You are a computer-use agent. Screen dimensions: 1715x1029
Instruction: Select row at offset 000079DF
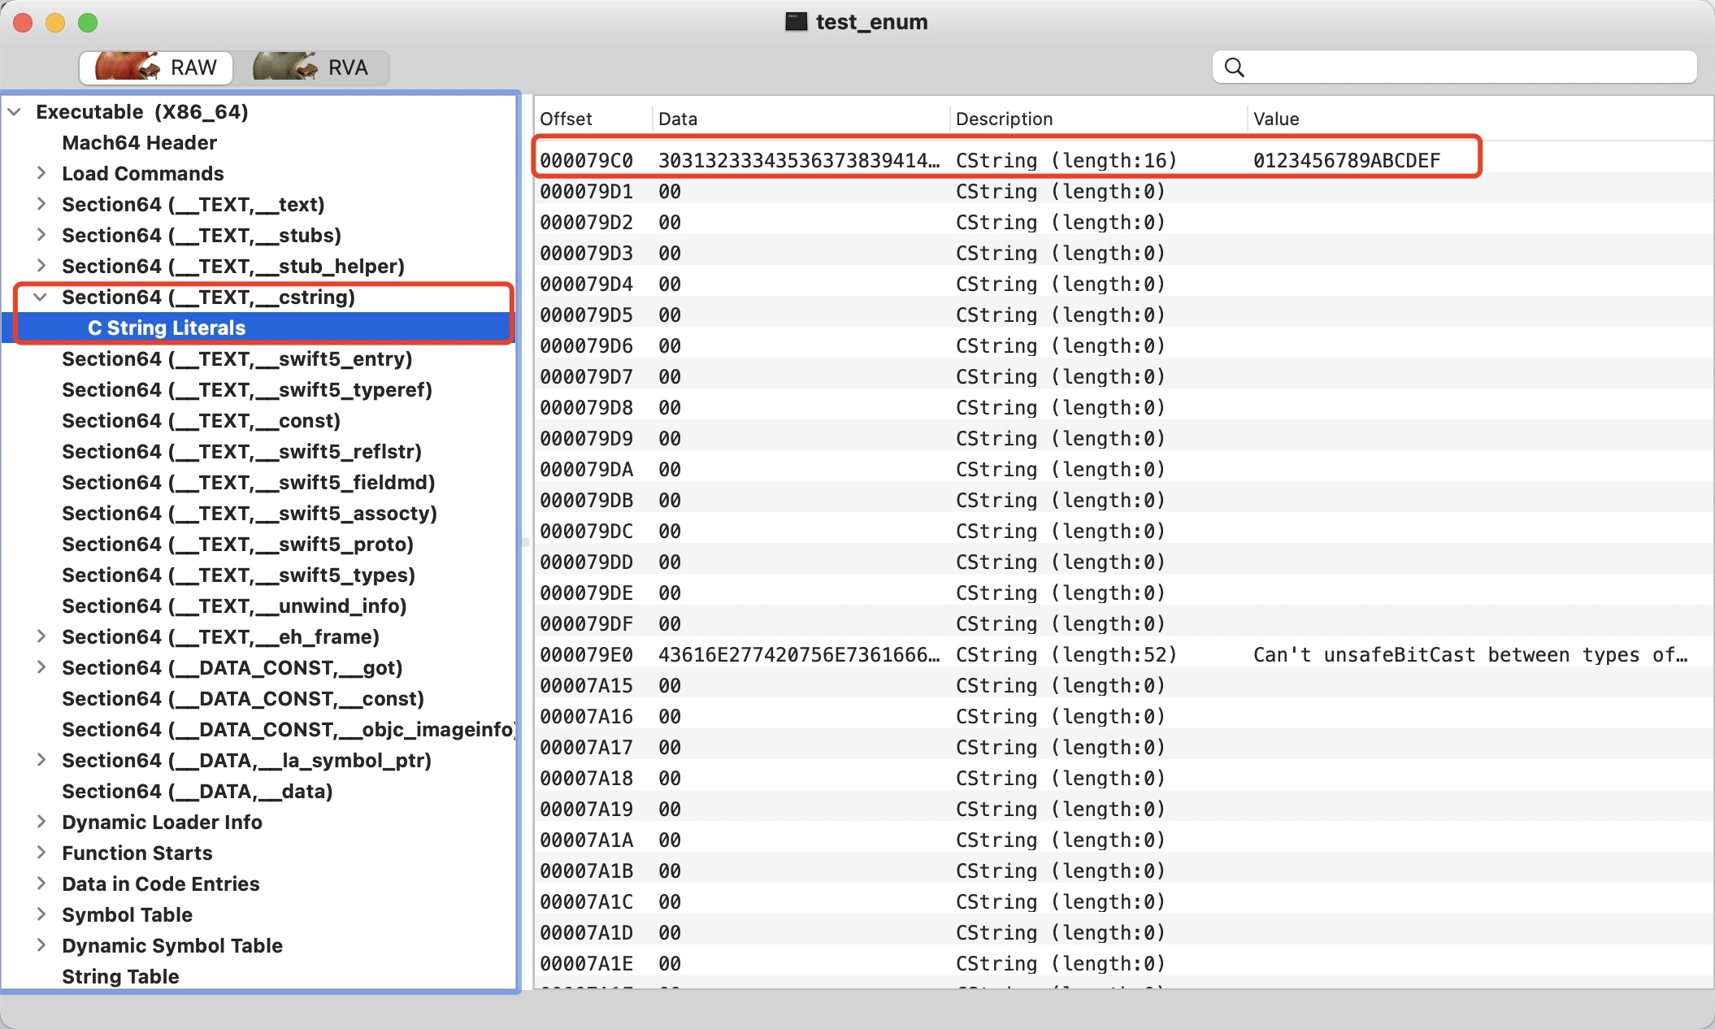(1123, 624)
